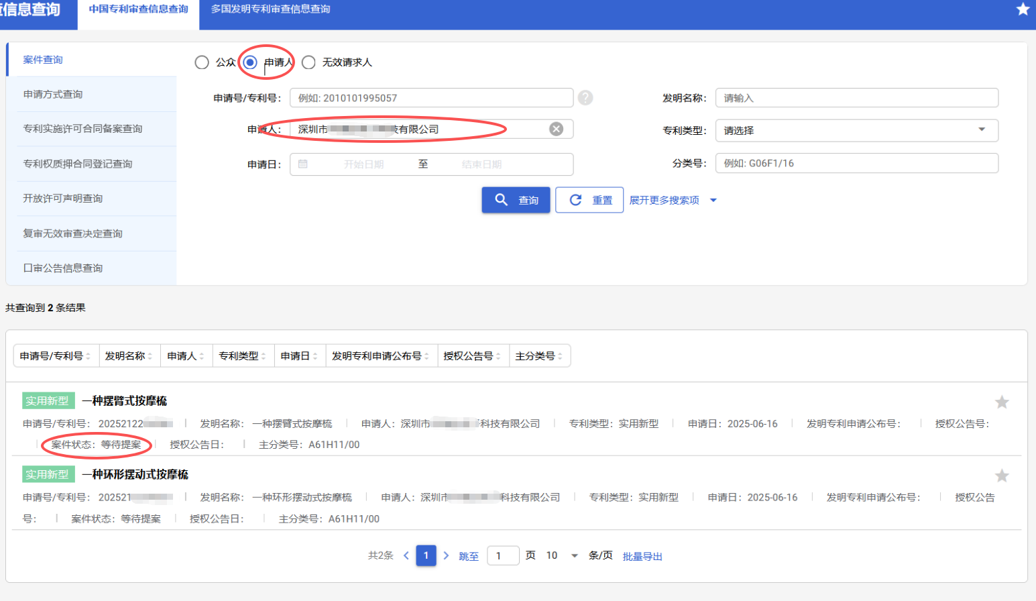Click the star favorite icon in top banner

(x=1022, y=9)
